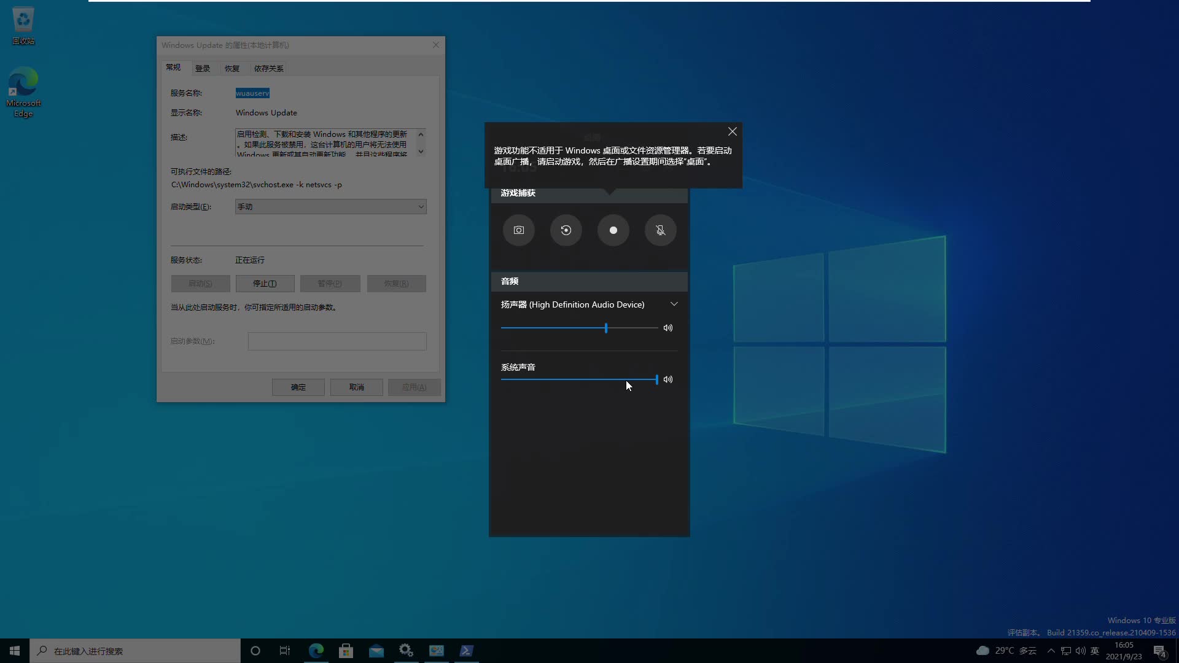The width and height of the screenshot is (1179, 663).
Task: Open the monitor app icon on taskbar
Action: (437, 651)
